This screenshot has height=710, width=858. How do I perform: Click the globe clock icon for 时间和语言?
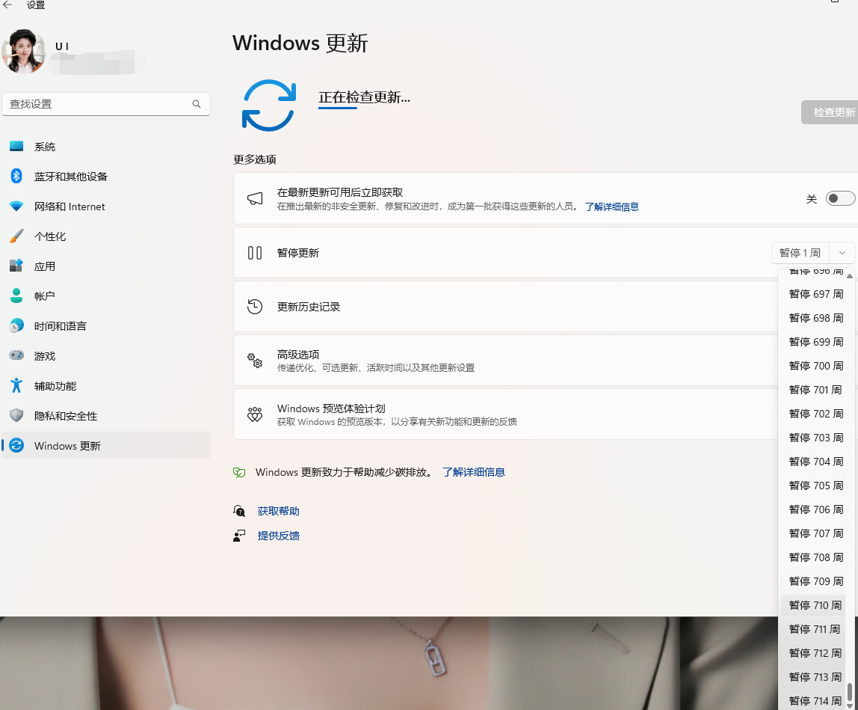click(x=16, y=325)
